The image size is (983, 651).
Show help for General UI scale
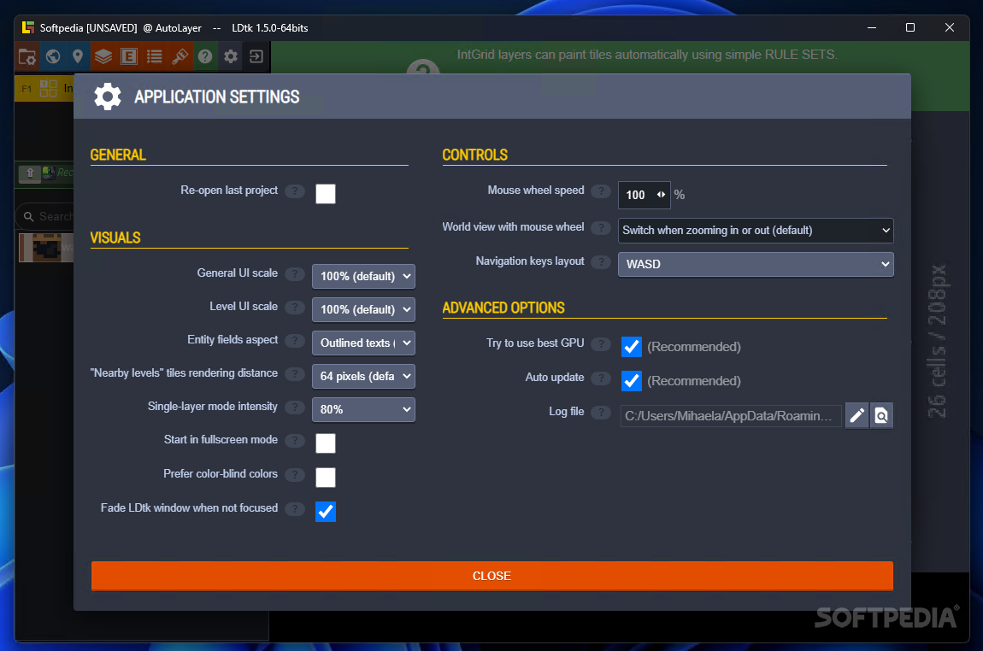(295, 273)
